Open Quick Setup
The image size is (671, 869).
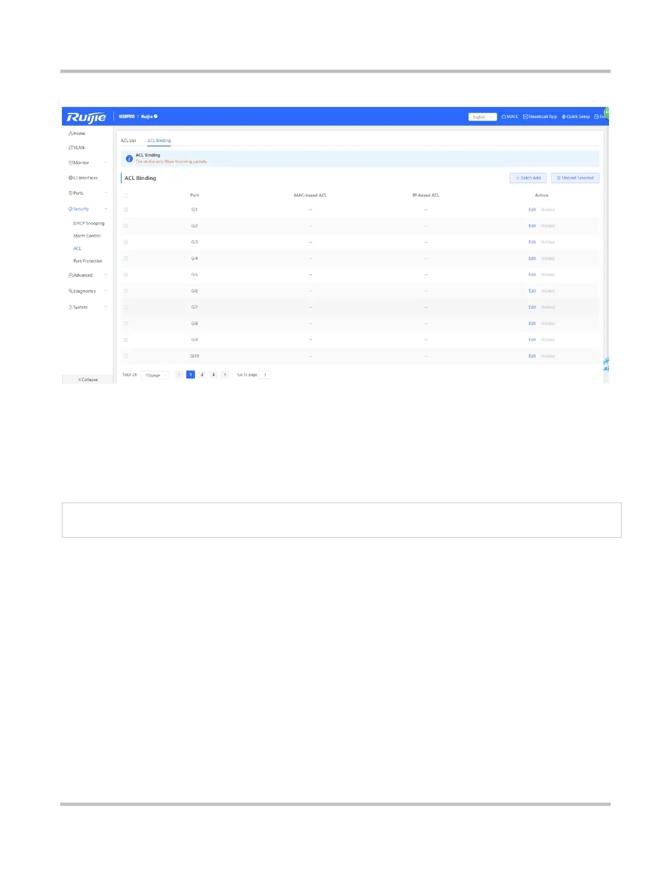576,117
